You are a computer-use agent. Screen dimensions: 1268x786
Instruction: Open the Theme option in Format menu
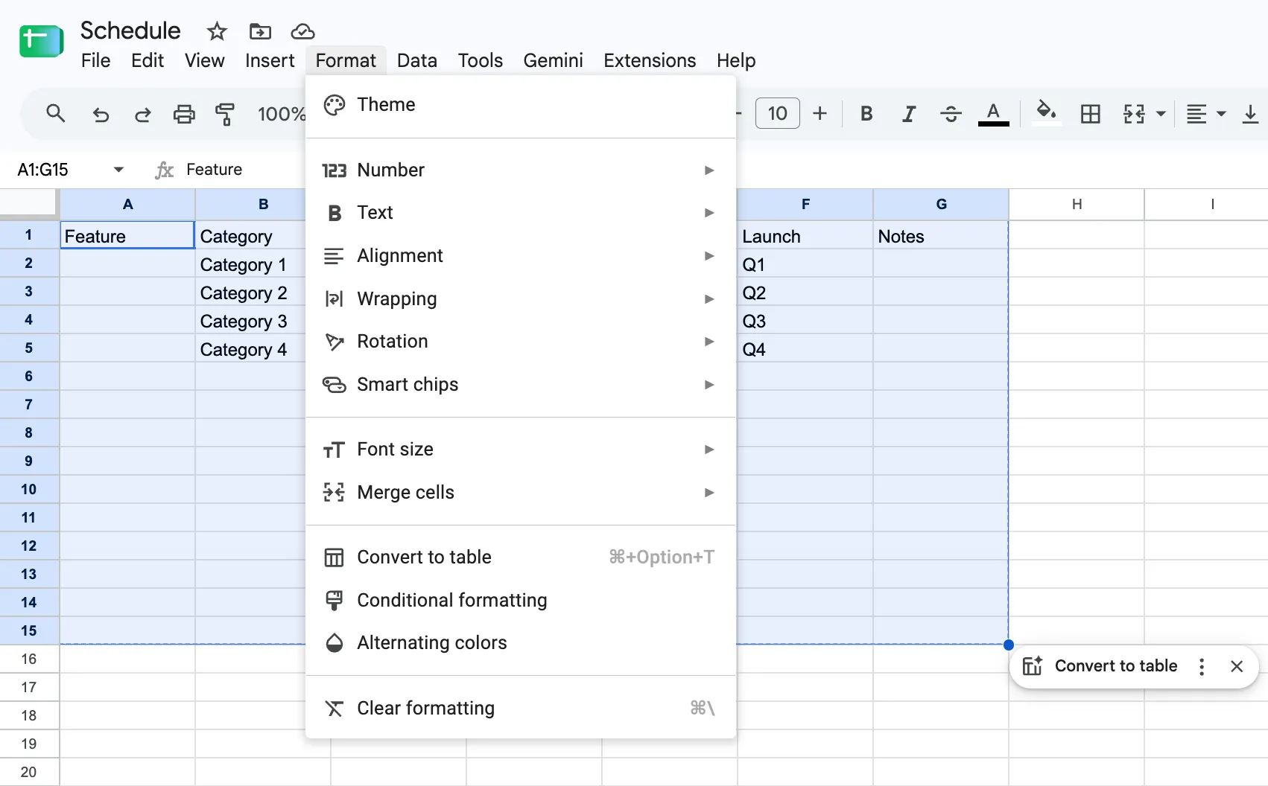(520, 105)
